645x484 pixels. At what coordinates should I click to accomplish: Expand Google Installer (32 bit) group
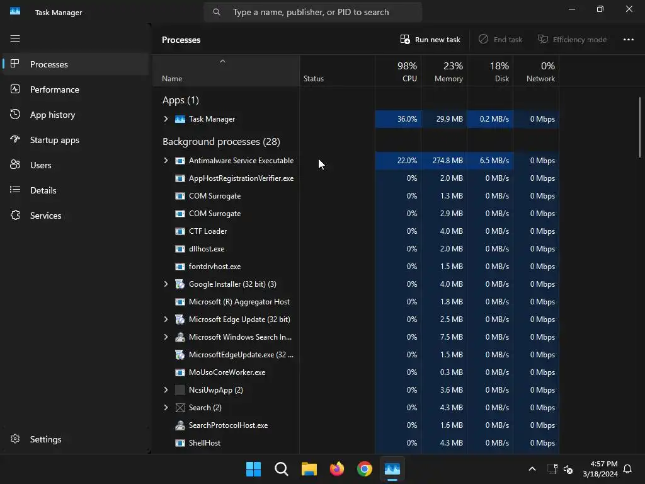tap(166, 284)
